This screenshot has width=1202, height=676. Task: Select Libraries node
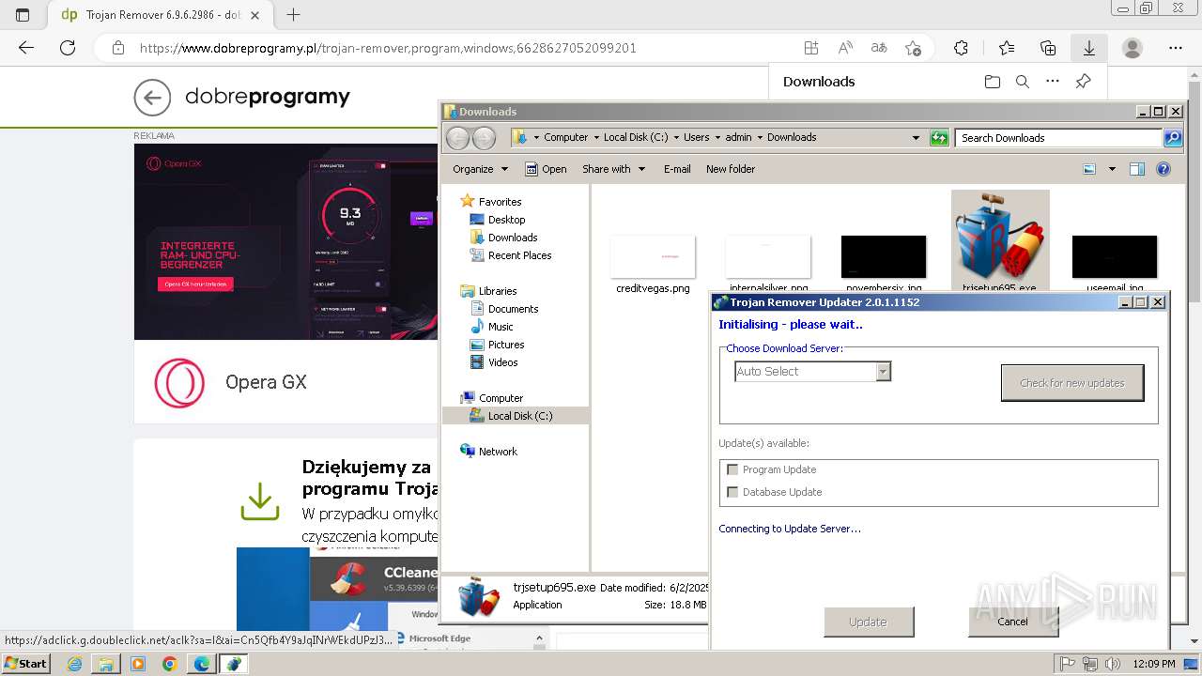click(x=488, y=291)
